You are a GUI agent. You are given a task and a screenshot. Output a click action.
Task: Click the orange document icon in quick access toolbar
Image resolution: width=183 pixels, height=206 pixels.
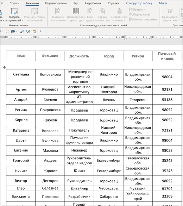click(34, 32)
